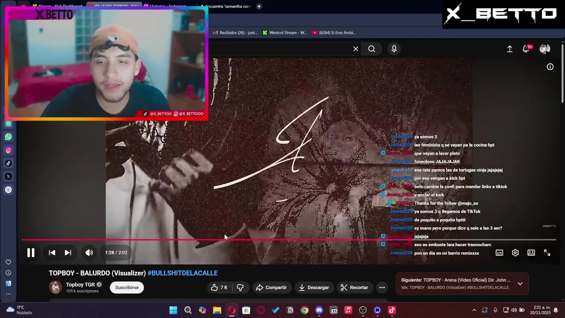Open a new browser tab
Image resolution: width=565 pixels, height=318 pixels.
pos(259,6)
